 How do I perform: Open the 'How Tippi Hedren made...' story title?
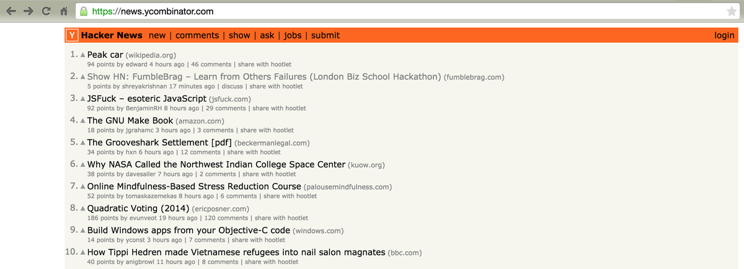pos(236,252)
